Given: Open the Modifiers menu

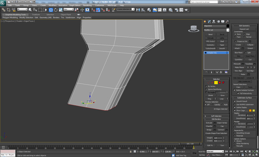Looking at the screenshot, I should (52, 5).
